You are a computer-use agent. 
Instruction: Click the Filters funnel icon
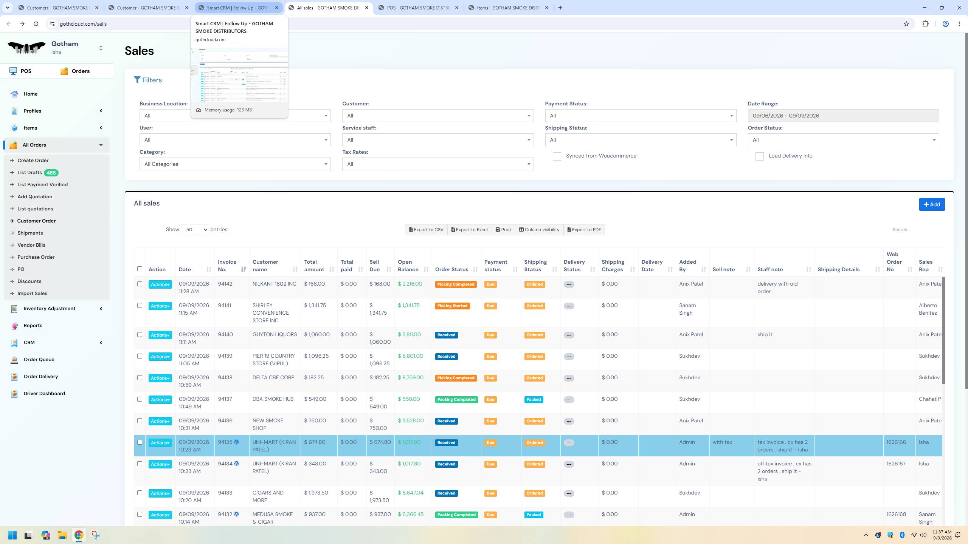pos(137,80)
